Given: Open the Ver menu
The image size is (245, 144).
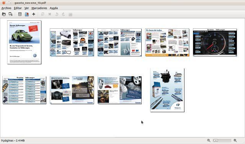Looking at the screenshot, I should coord(26,8).
